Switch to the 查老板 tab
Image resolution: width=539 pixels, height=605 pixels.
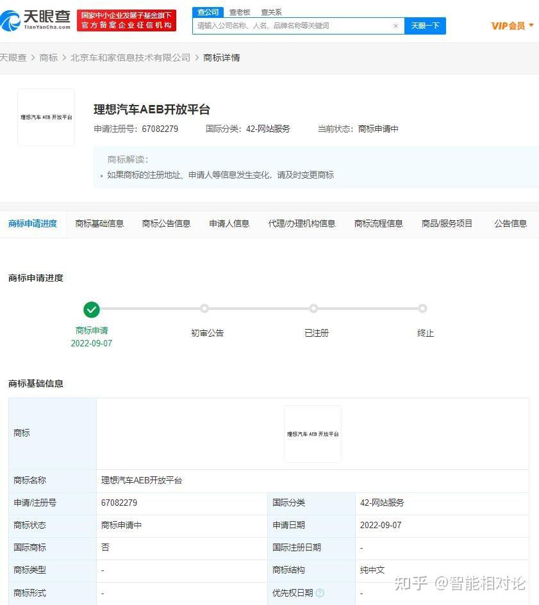pyautogui.click(x=239, y=12)
